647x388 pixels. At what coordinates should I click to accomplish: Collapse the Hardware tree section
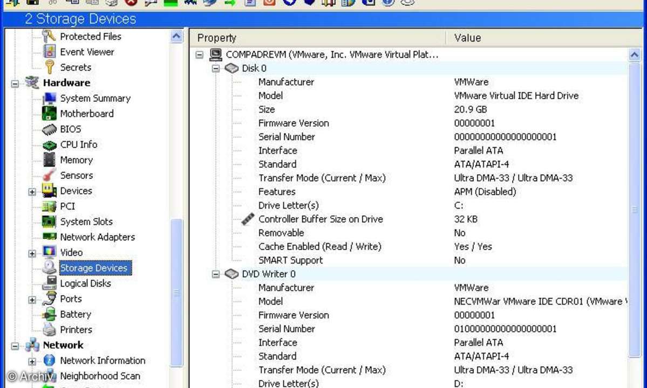tap(15, 84)
